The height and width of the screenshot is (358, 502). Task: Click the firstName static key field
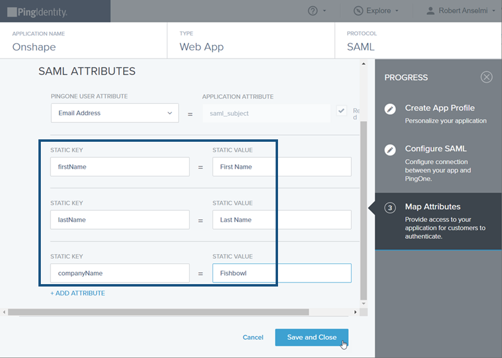[x=119, y=167]
